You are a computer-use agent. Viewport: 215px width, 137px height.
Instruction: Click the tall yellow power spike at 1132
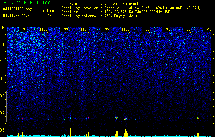45,133
